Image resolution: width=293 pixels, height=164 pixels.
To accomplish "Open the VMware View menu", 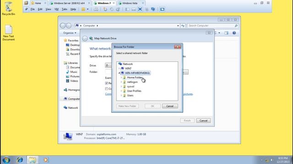I will (48, 9).
